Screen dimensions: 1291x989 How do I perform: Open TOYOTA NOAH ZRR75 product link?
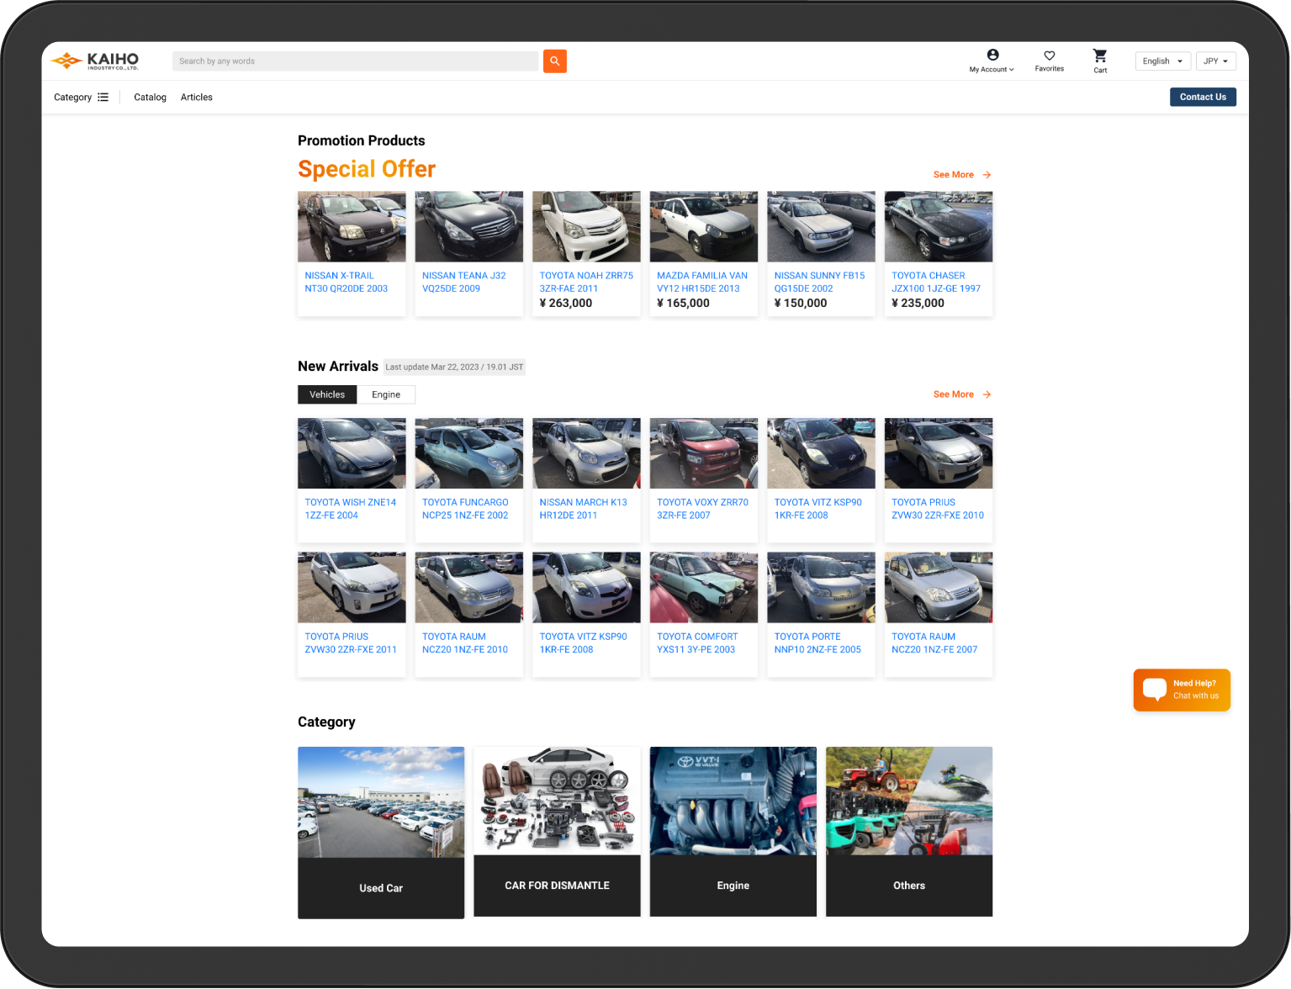[x=586, y=282]
